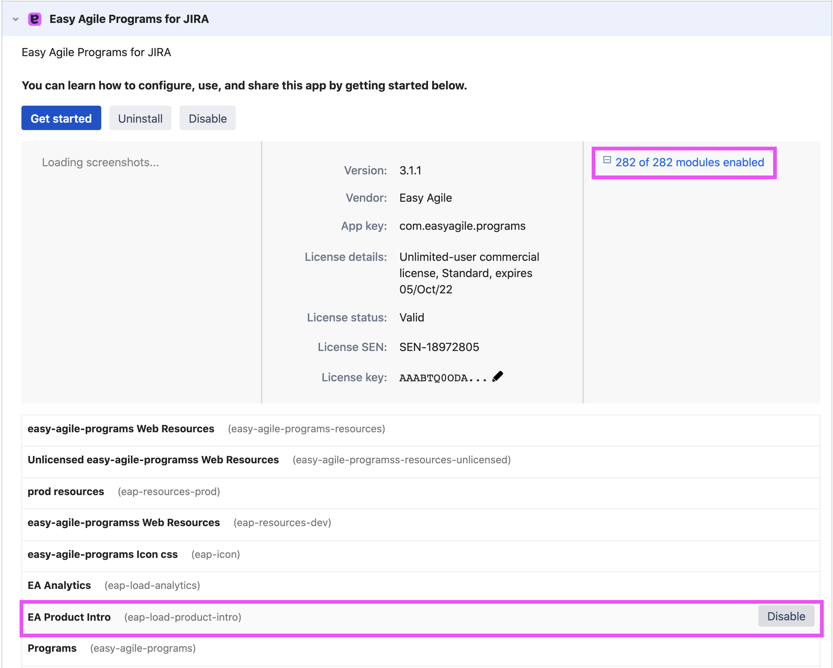Click the Loading screenshots placeholder area

101,162
